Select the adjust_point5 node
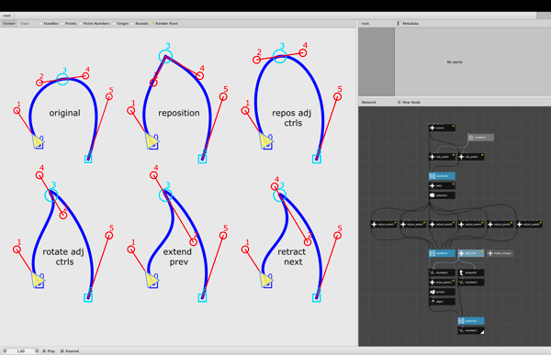 click(x=500, y=224)
